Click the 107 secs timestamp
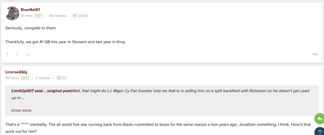 pos(12,78)
